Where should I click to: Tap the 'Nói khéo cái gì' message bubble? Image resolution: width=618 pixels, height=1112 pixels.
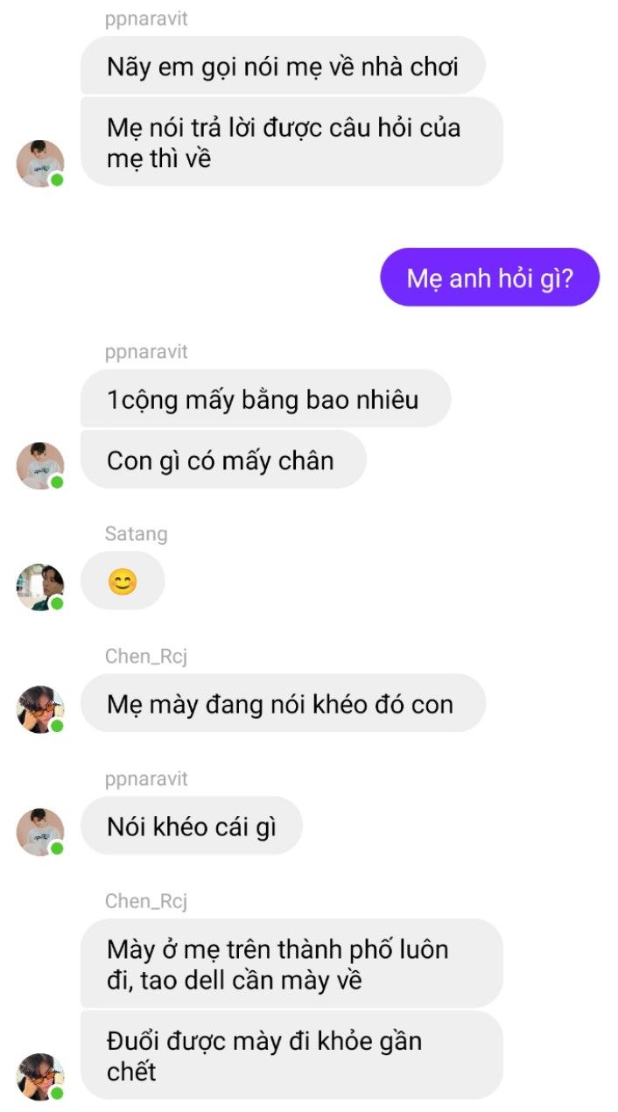[x=191, y=826]
